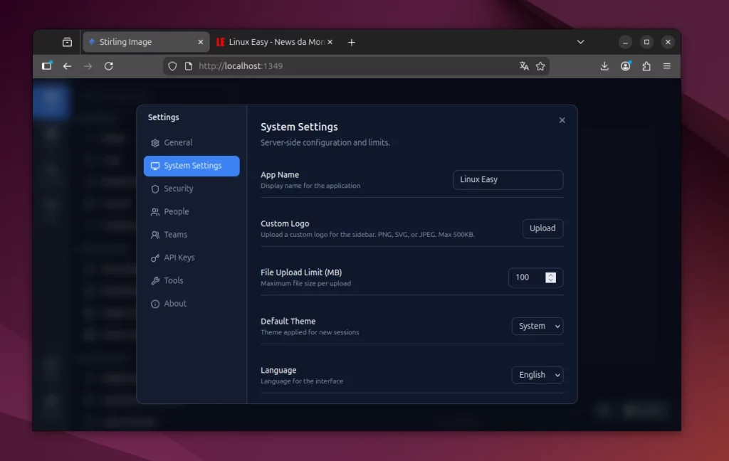Click the People icon in settings sidebar

[x=155, y=212]
